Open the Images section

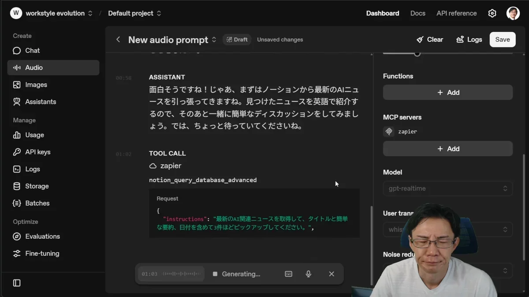pos(53,84)
